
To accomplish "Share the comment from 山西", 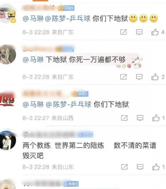I will click(124, 118).
